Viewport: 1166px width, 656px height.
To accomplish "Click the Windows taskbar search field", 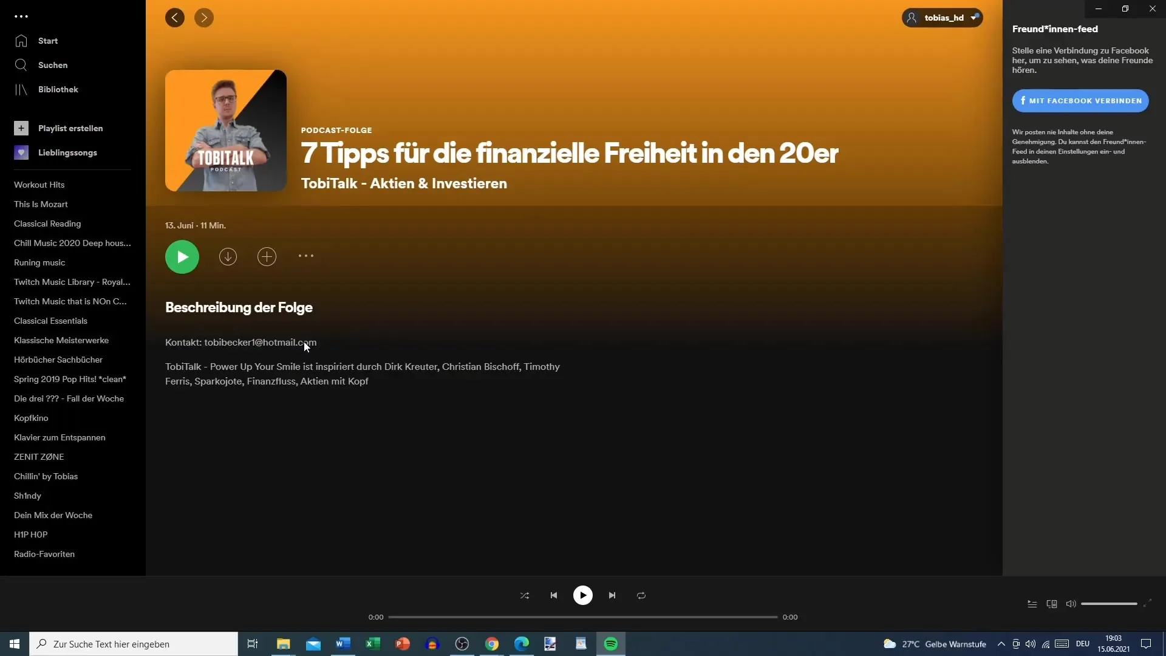I will 134,644.
